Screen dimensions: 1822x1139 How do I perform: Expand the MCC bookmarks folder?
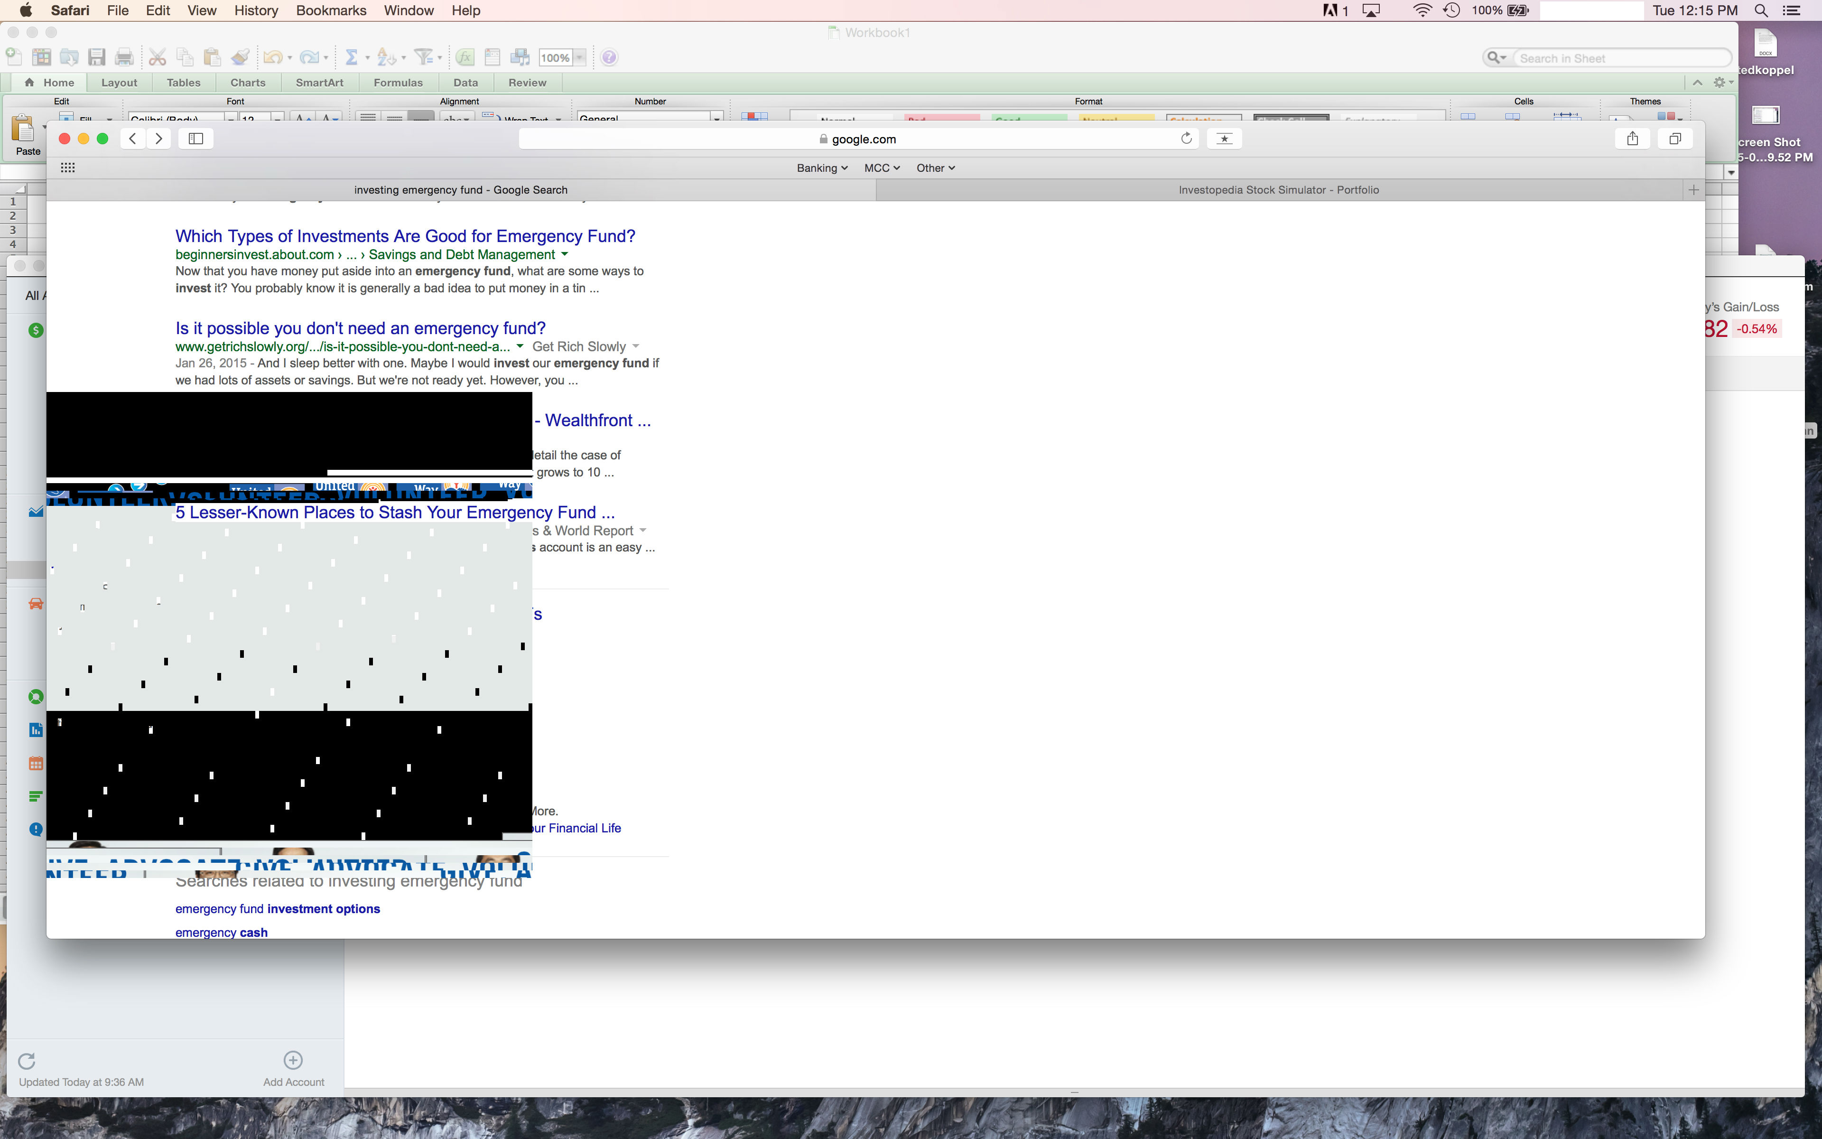coord(882,168)
